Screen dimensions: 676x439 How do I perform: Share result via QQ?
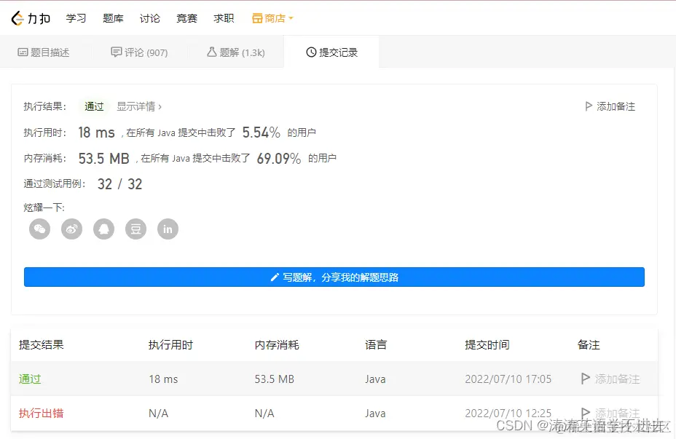[103, 229]
